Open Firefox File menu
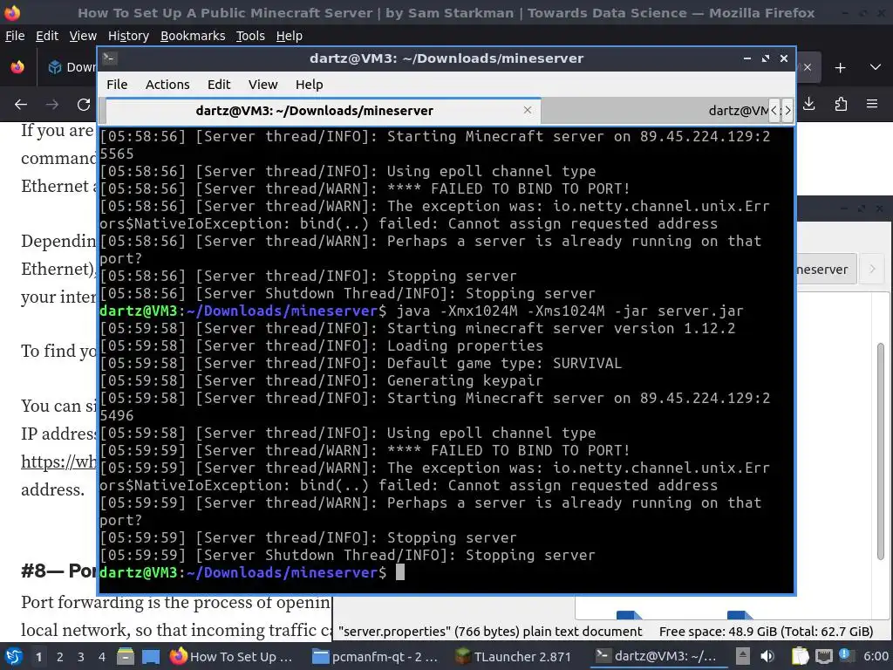 15,36
